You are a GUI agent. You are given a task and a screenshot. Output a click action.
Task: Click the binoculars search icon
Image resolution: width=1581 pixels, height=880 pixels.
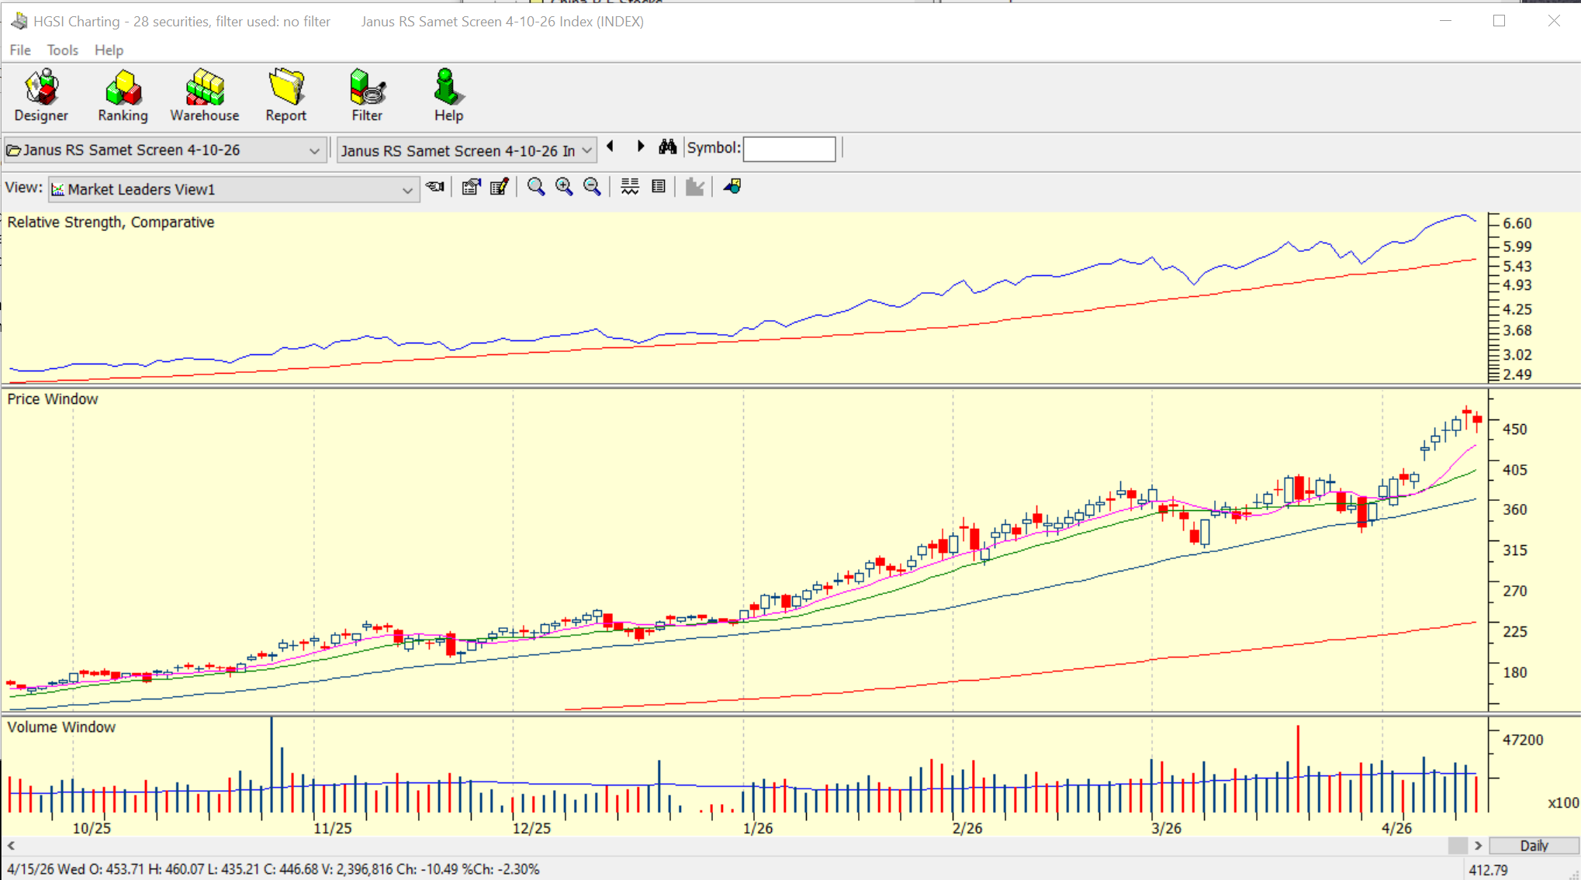coord(667,147)
